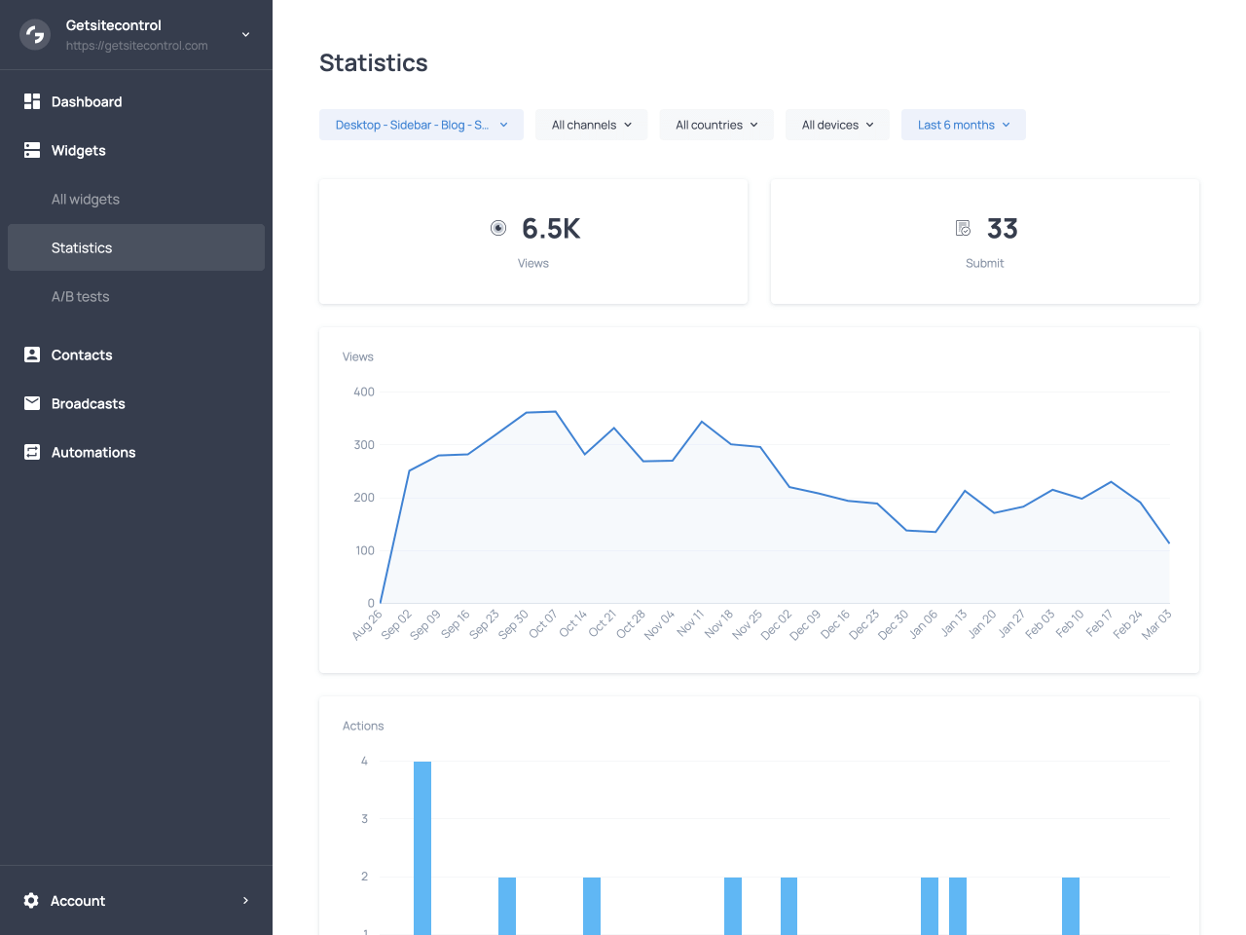Click the tallest bar in Actions chart
This screenshot has width=1246, height=935.
coord(422,847)
